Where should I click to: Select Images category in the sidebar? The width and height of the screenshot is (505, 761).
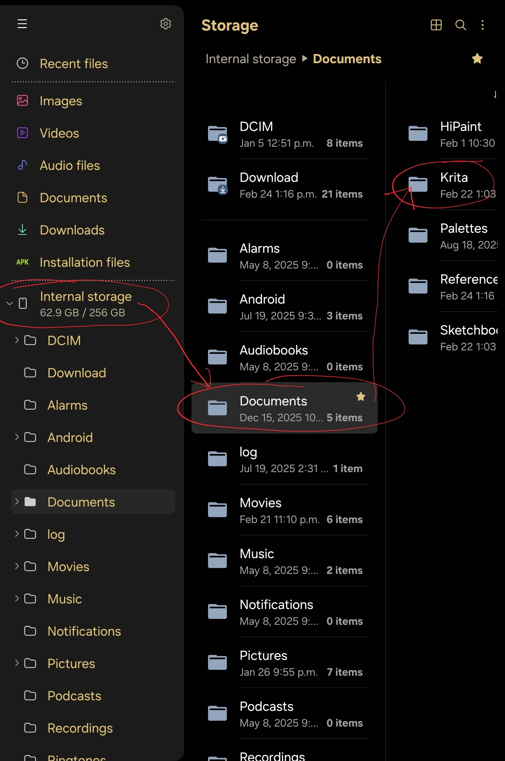61,101
